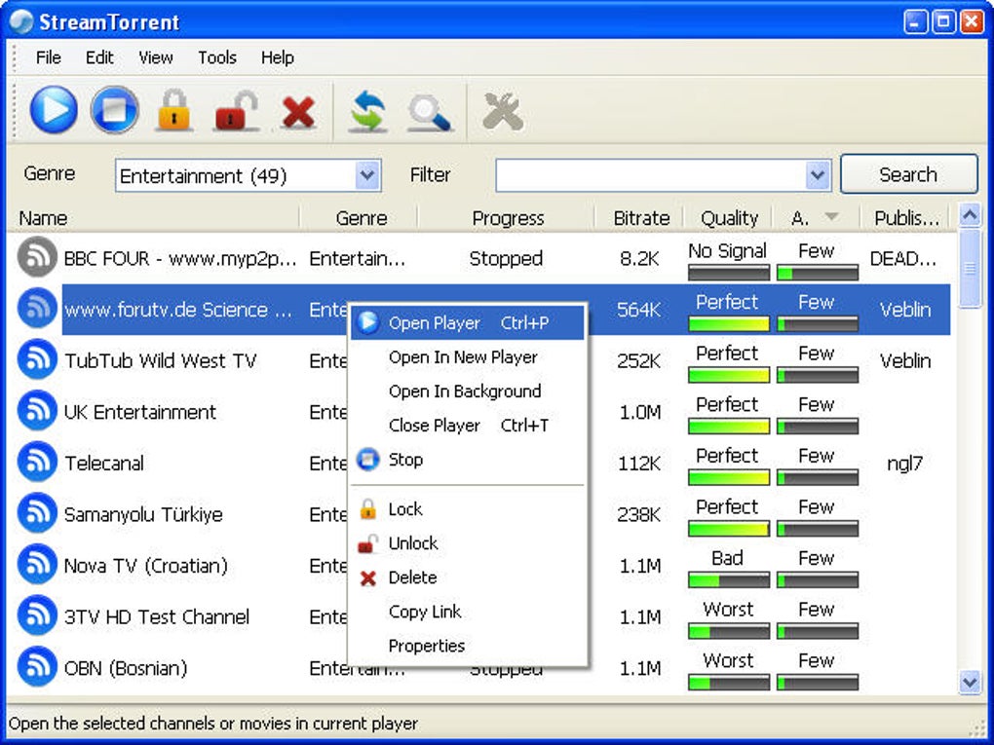Click the red X Delete toolbar icon

[x=298, y=112]
